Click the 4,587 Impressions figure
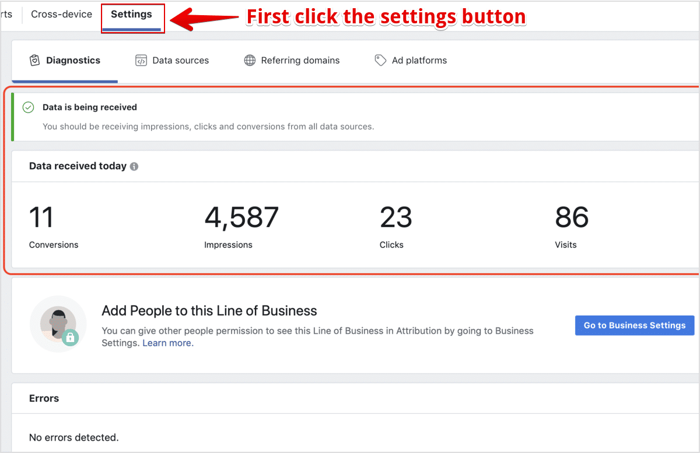This screenshot has height=453, width=700. tap(242, 217)
